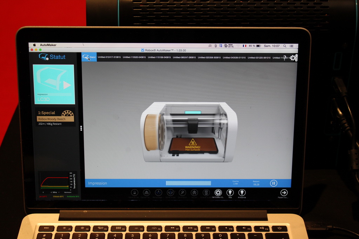
Task: Click the Châssis temperature readout
Action: click(x=58, y=197)
